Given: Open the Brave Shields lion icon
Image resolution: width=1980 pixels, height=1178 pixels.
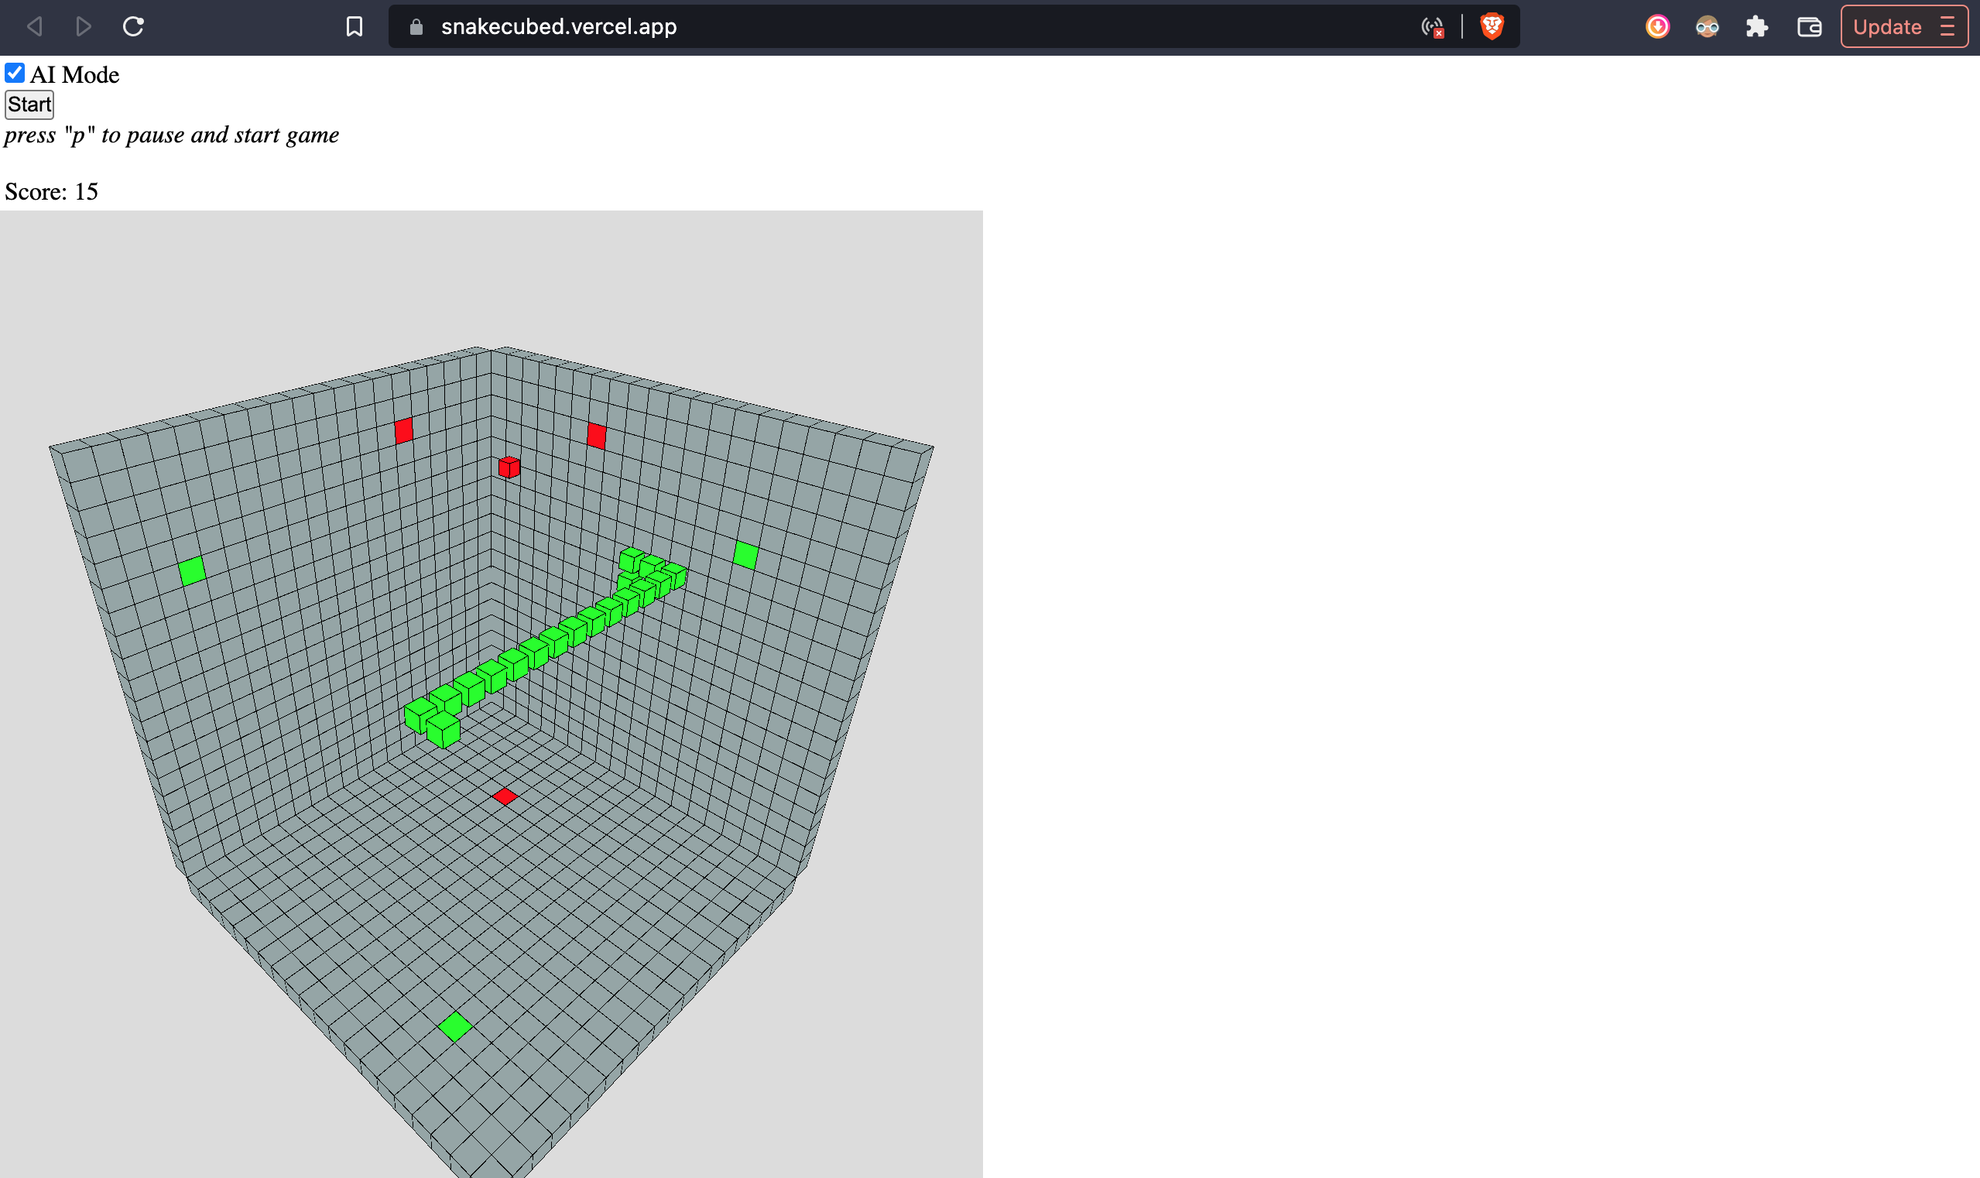Looking at the screenshot, I should point(1491,27).
